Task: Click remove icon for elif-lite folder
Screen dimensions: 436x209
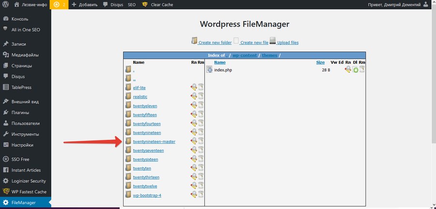Action: click(x=201, y=87)
